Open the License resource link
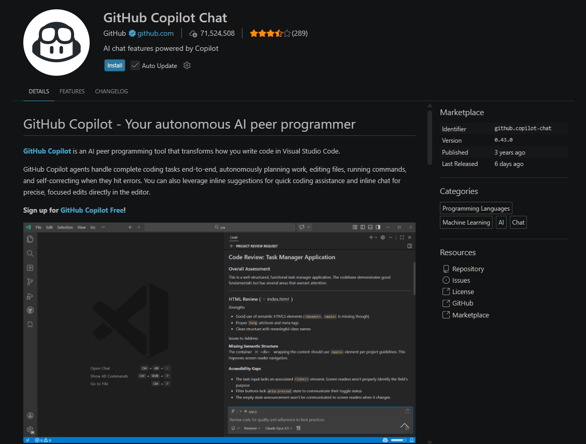The width and height of the screenshot is (586, 444). point(458,292)
